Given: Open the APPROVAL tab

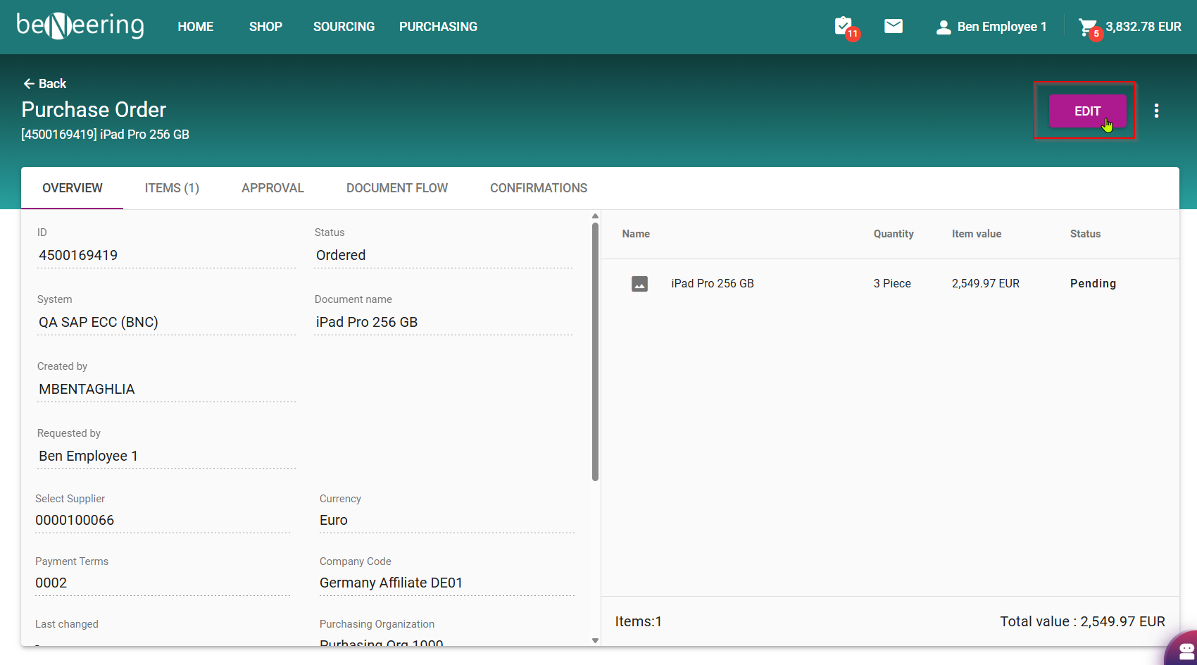Looking at the screenshot, I should tap(272, 188).
